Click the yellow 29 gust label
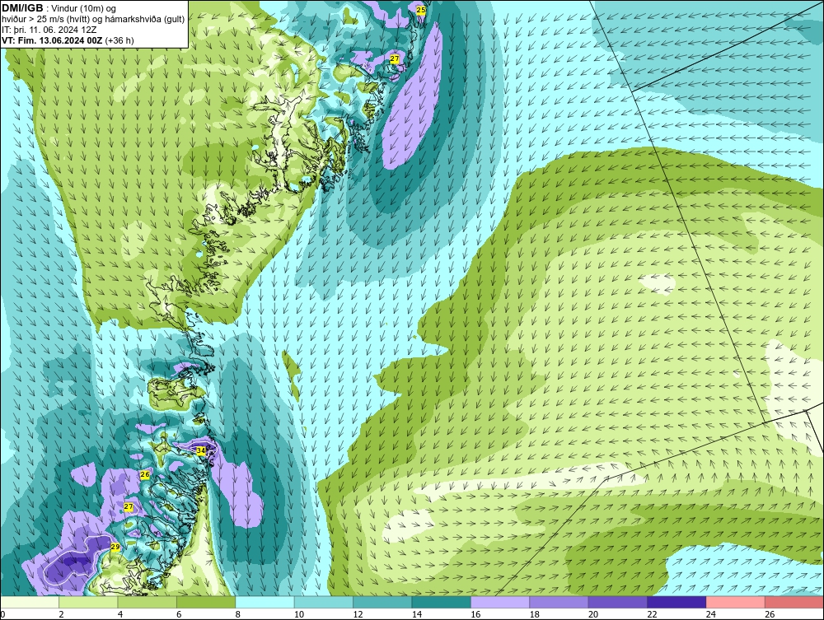The width and height of the screenshot is (824, 620). (x=115, y=547)
